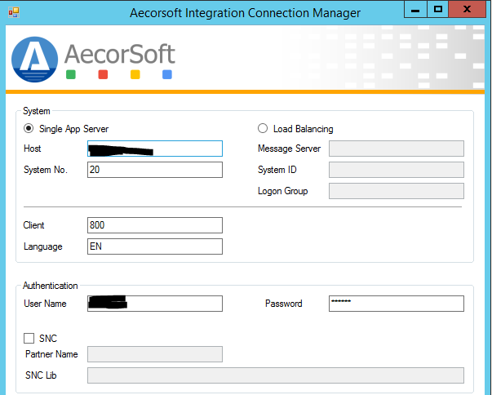Select the Single App Server radio button
492x395 pixels.
(x=29, y=128)
